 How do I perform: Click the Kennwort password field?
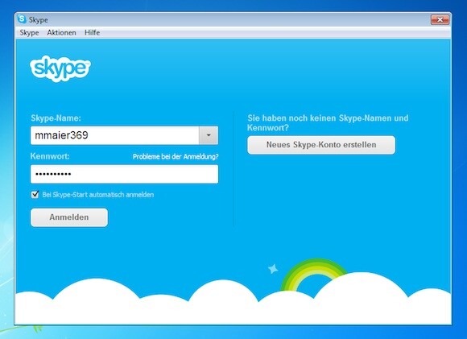click(x=124, y=174)
